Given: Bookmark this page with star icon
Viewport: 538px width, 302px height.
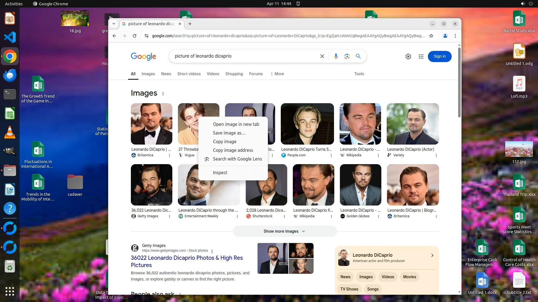Looking at the screenshot, I should pyautogui.click(x=431, y=36).
